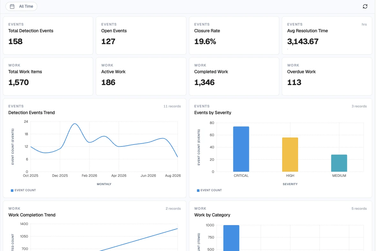Select the teal MEDIUM severity bar
The image size is (376, 251).
point(339,163)
